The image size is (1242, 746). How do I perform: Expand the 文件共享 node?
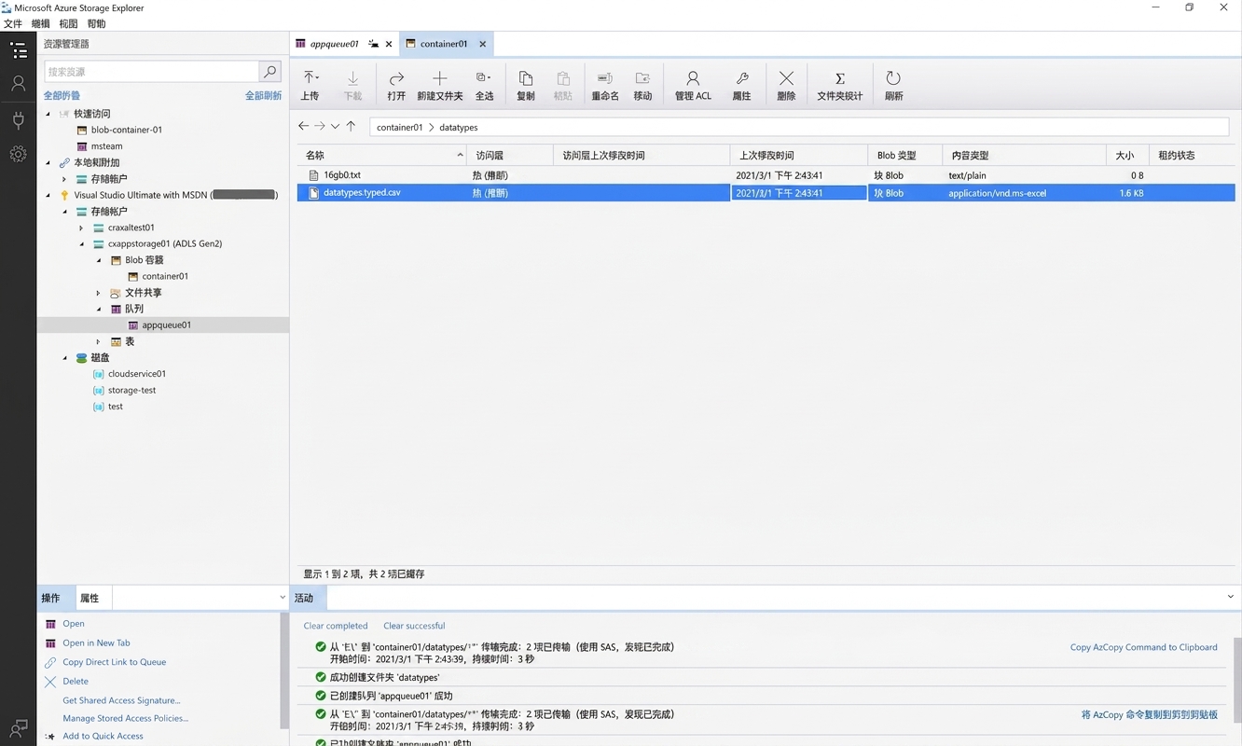pyautogui.click(x=98, y=293)
